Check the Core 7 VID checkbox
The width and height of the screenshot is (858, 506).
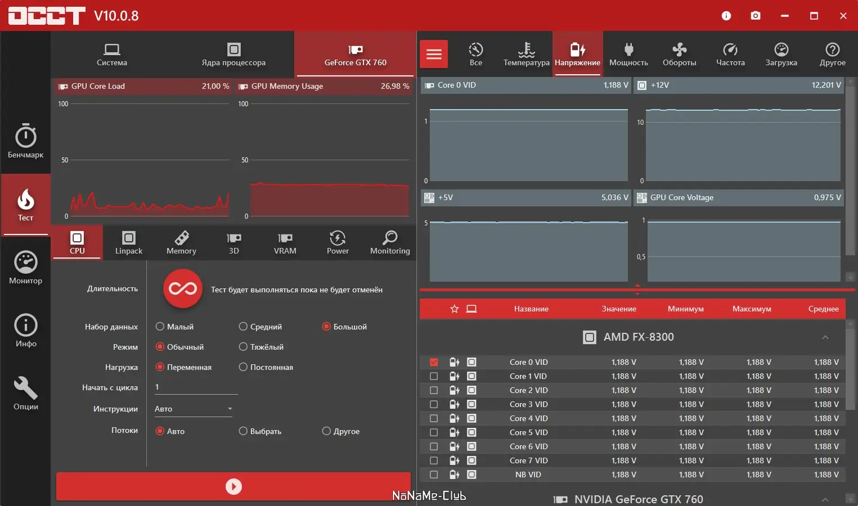click(434, 460)
